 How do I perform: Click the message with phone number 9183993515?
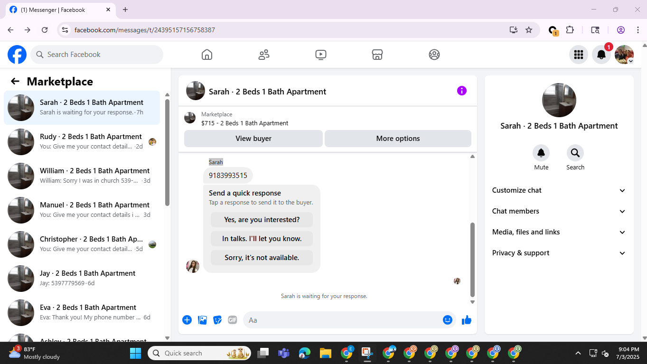(228, 176)
